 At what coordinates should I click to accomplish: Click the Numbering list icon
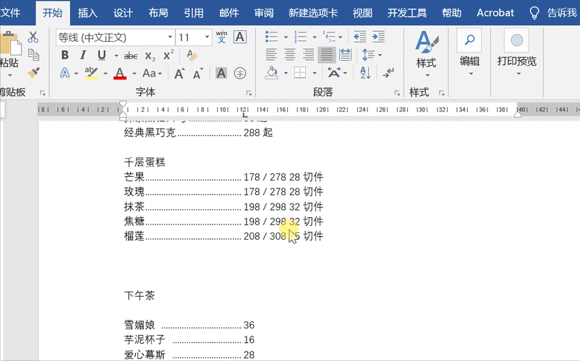[x=300, y=37]
